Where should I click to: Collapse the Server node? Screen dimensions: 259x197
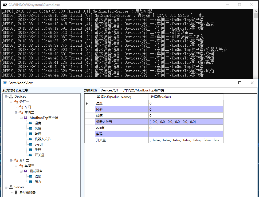tap(6, 187)
